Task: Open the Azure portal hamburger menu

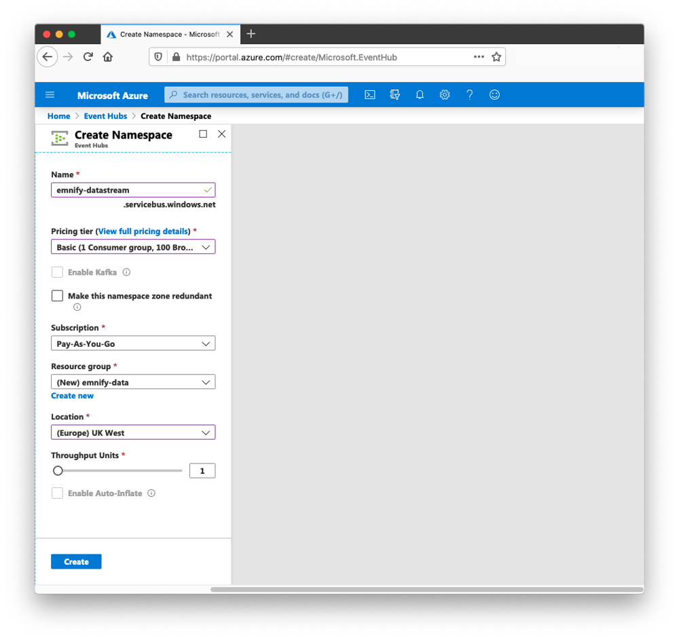Action: (50, 95)
